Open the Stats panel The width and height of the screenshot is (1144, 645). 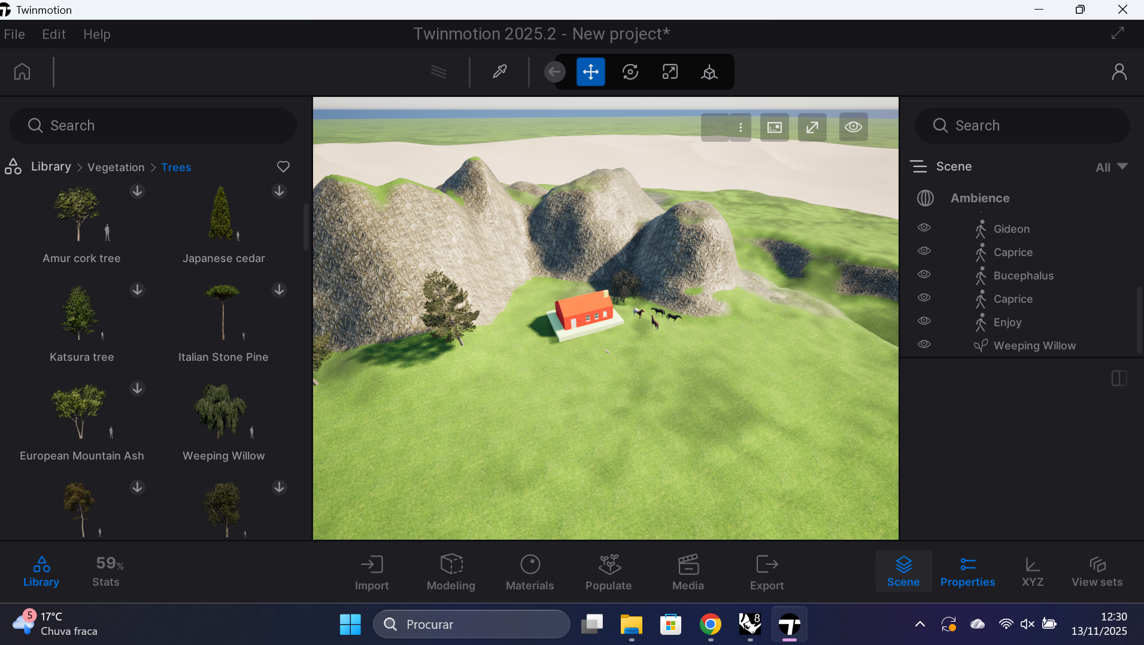(106, 571)
